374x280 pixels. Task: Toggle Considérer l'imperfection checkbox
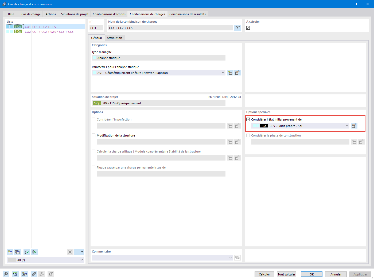click(94, 119)
